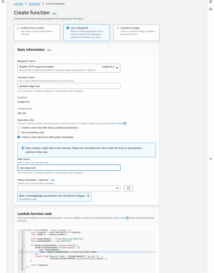Open the Blueprint name dropdown

[69, 68]
